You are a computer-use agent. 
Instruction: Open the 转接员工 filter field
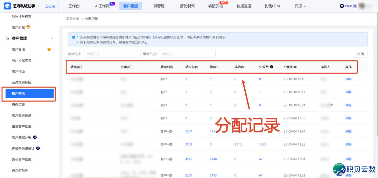112,54
